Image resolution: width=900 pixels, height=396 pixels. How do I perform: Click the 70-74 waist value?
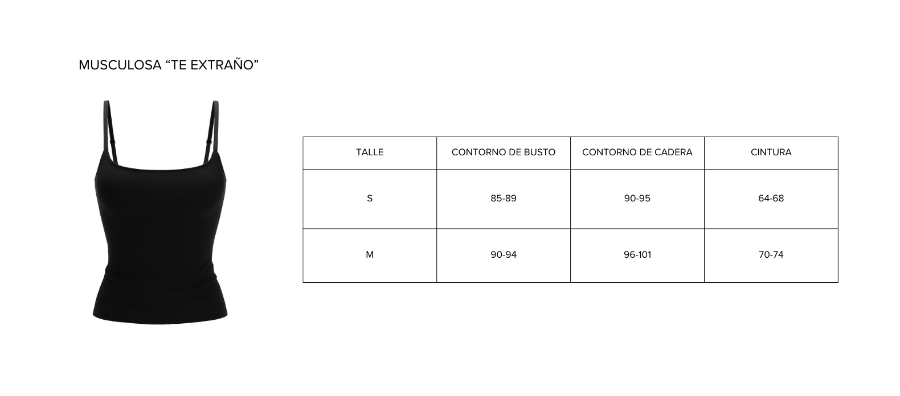tap(771, 255)
